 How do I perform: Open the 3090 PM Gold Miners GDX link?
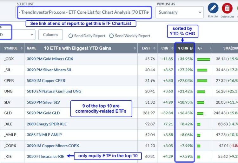[50, 59]
